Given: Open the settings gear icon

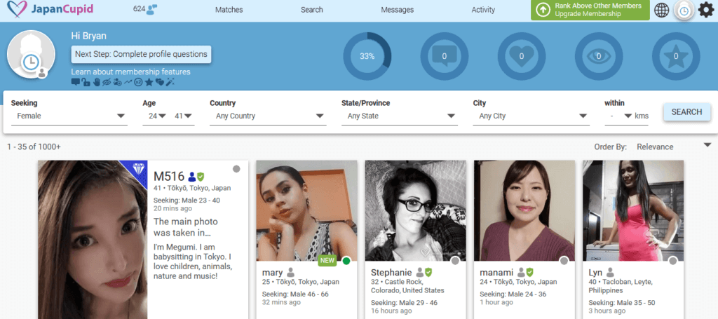Looking at the screenshot, I should [705, 10].
